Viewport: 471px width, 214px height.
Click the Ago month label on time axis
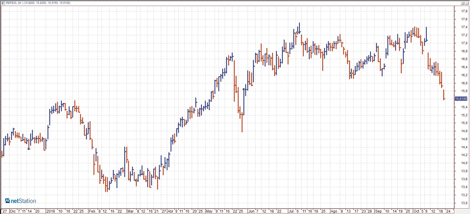[334, 211]
